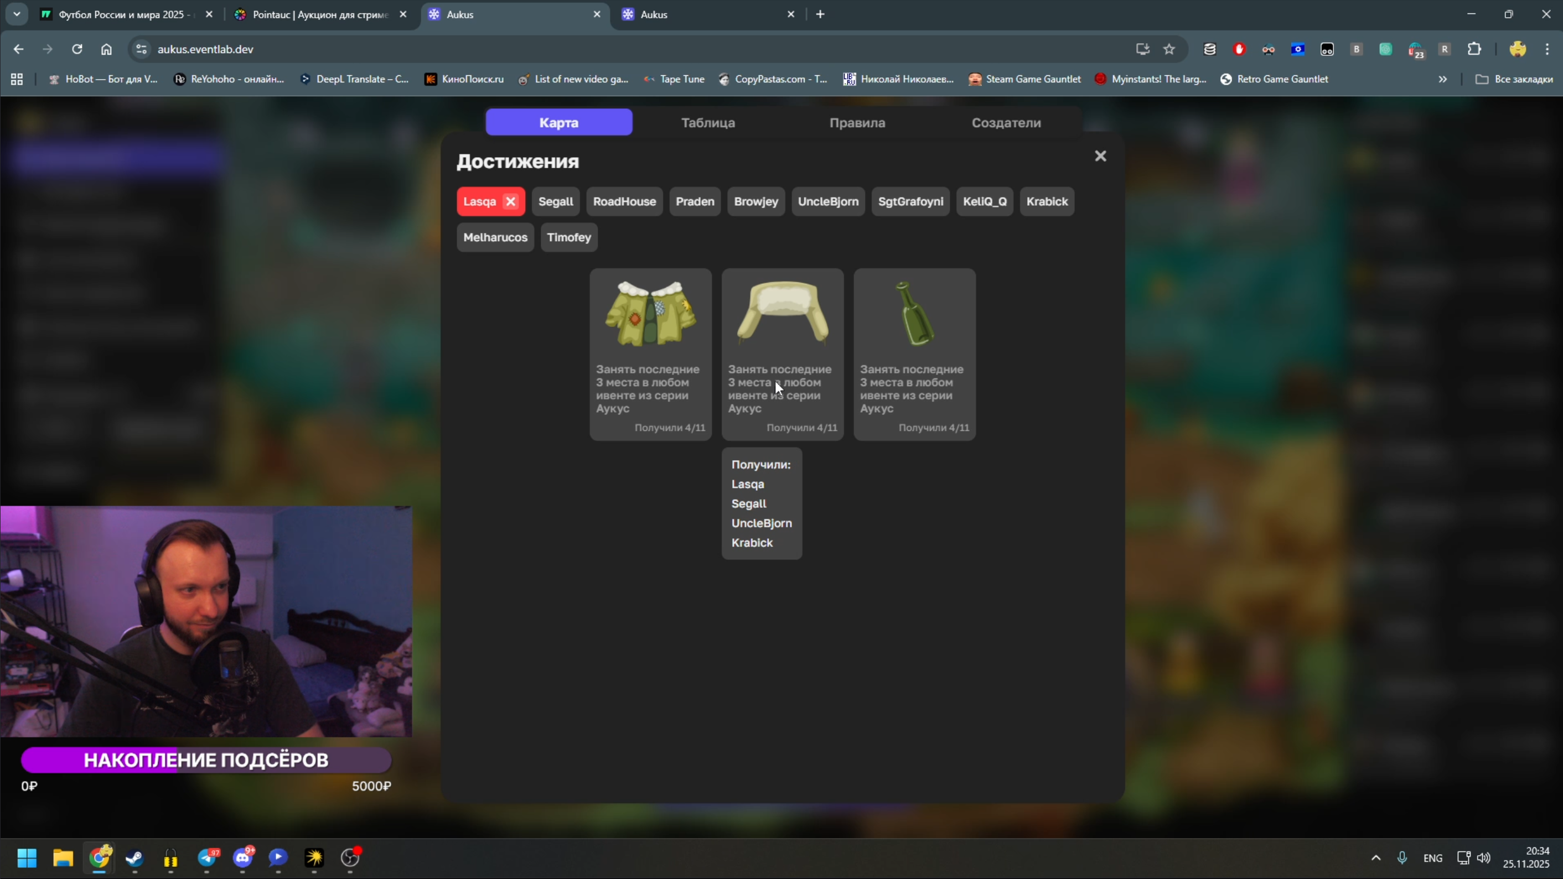Reload the page with the refresh icon
This screenshot has height=879, width=1563.
click(x=77, y=49)
